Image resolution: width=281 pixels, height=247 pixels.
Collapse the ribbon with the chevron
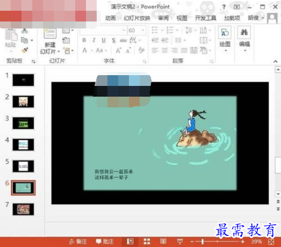point(276,61)
